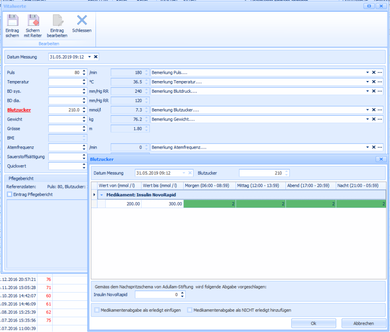Click the Puls value input field
Image resolution: width=390 pixels, height=332 pixels.
tap(64, 73)
